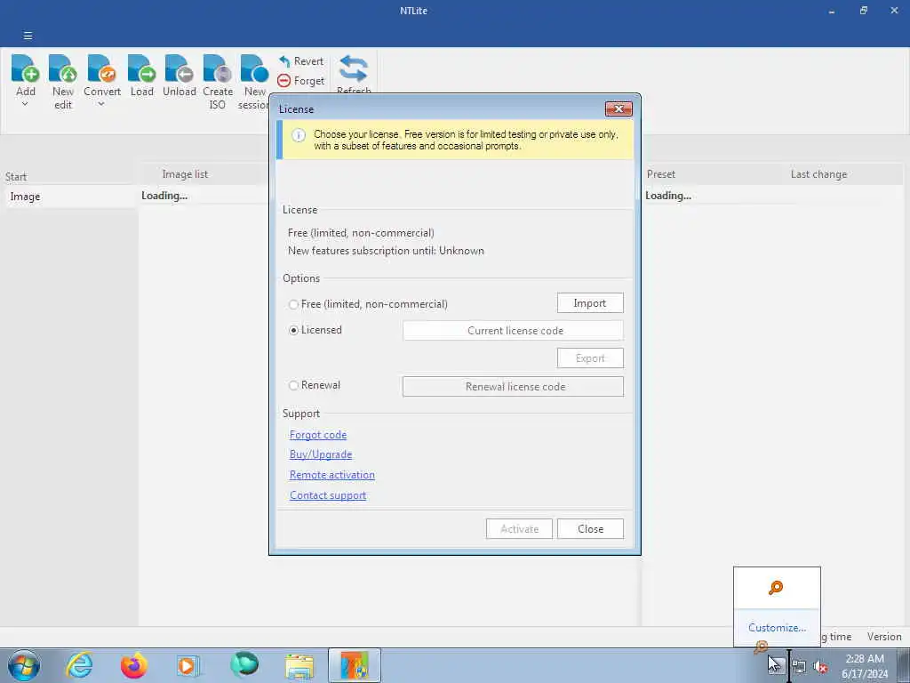Click the Preset column header
910x683 pixels.
pos(661,174)
